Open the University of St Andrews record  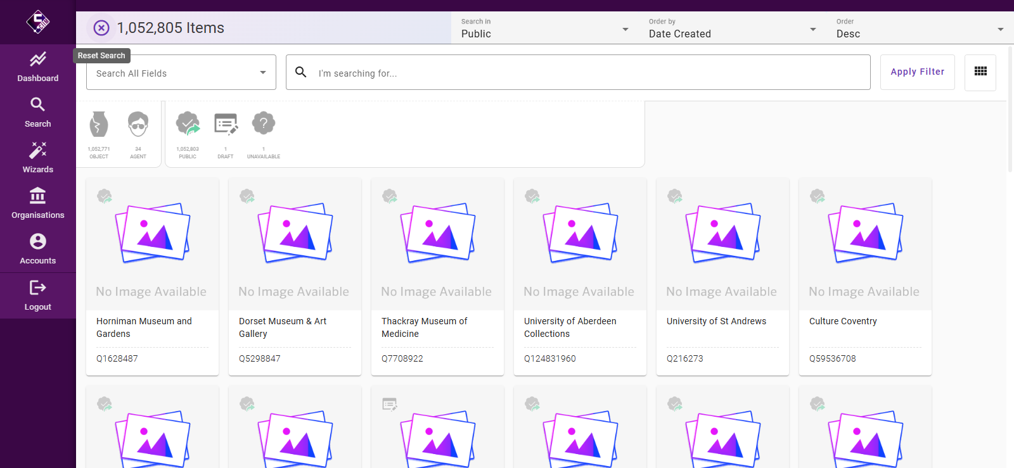pyautogui.click(x=722, y=277)
